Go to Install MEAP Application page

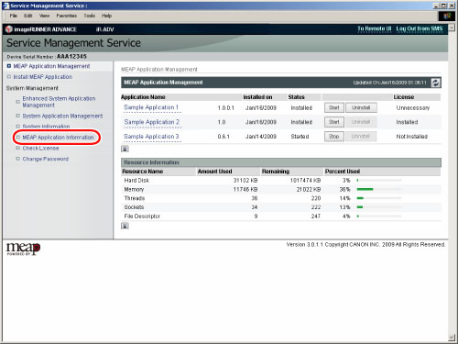(x=43, y=77)
